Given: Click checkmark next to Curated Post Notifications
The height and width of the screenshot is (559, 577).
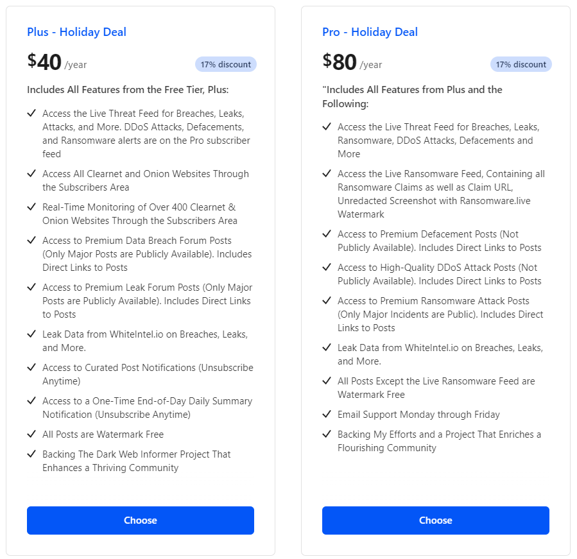Looking at the screenshot, I should [x=31, y=368].
